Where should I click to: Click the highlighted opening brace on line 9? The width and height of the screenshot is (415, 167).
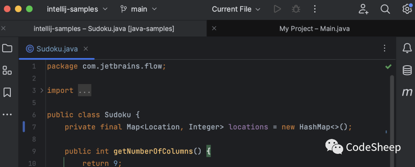click(209, 151)
